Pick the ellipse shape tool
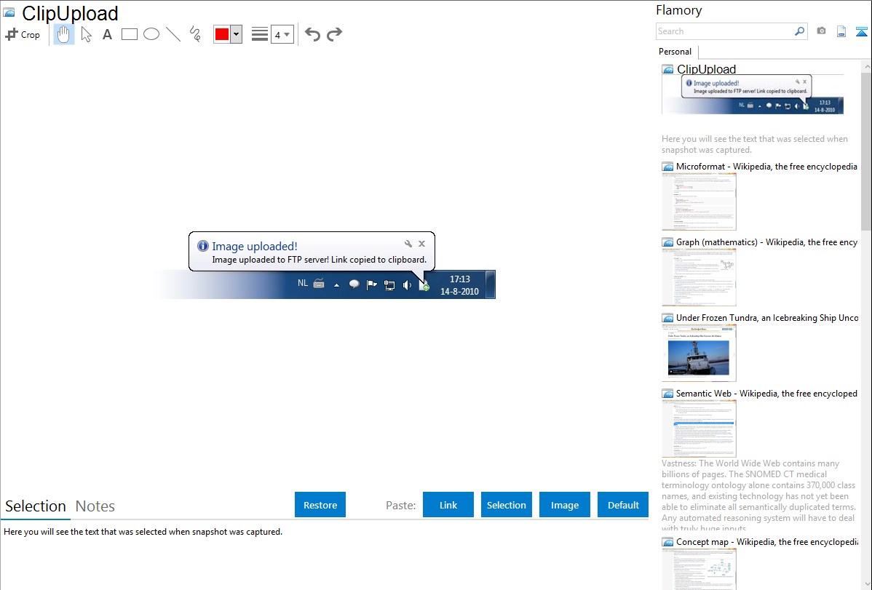Viewport: 872px width, 590px height. click(151, 34)
